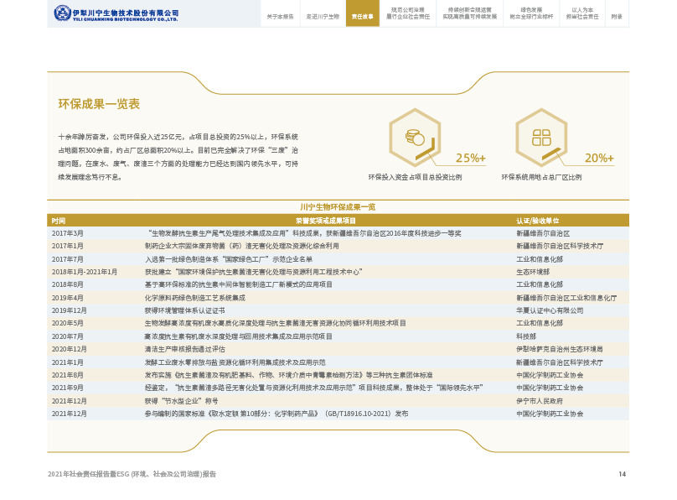Click the 25%+ statistic figure
Image resolution: width=677 pixels, height=500 pixels.
coord(470,158)
